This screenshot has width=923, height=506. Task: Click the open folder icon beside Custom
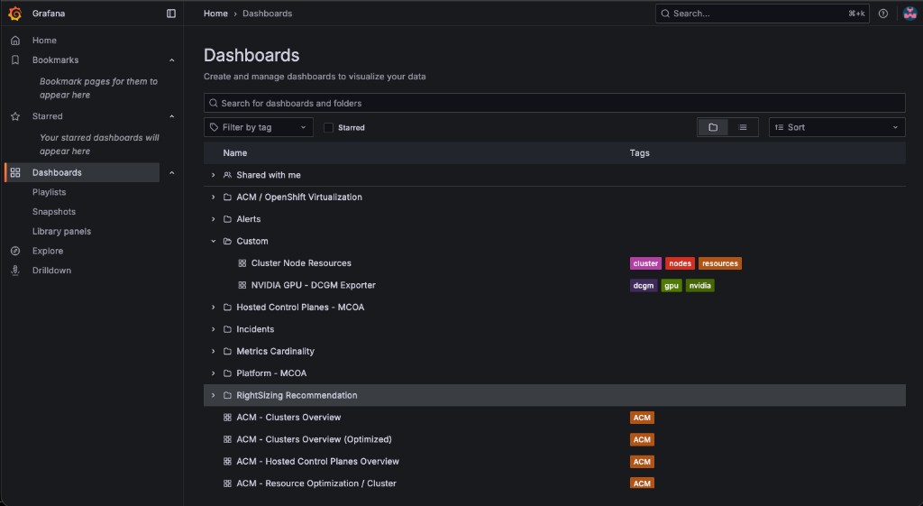pos(227,241)
